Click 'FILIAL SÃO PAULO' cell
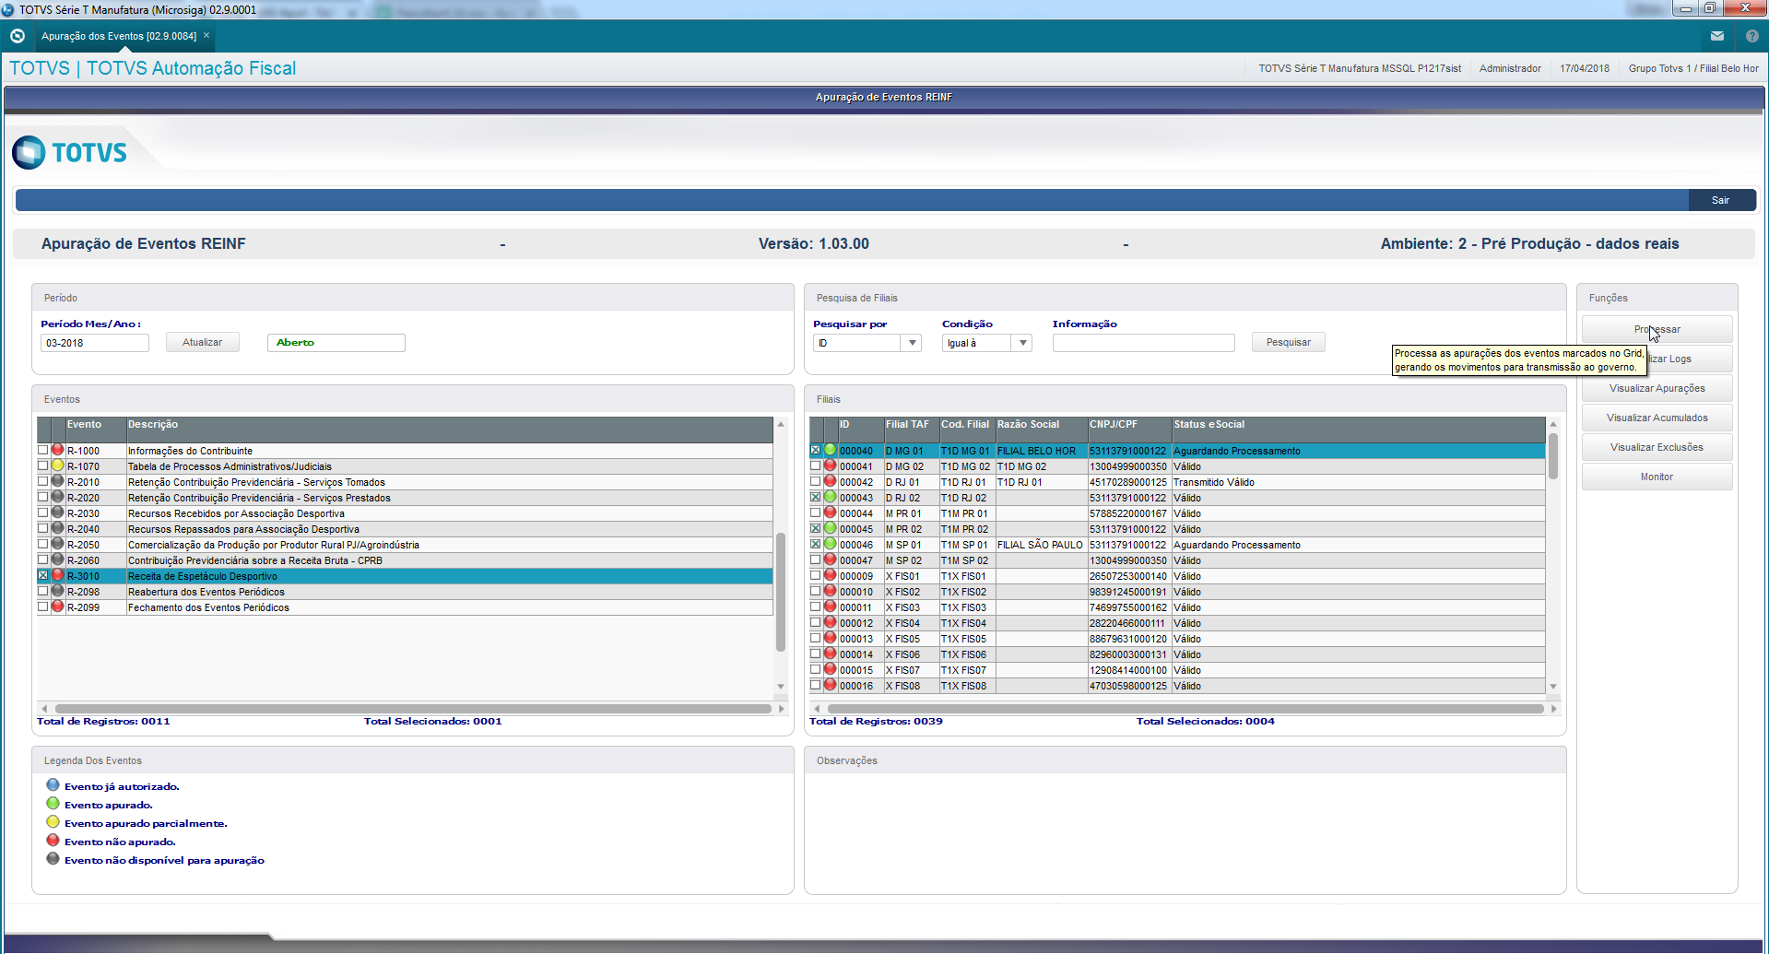This screenshot has width=1769, height=954. tap(1040, 545)
